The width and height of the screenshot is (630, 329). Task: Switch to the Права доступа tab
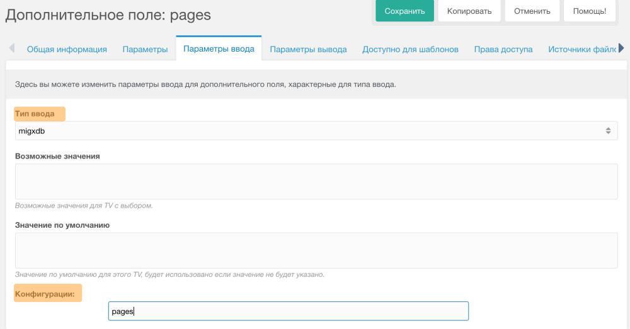pos(503,50)
